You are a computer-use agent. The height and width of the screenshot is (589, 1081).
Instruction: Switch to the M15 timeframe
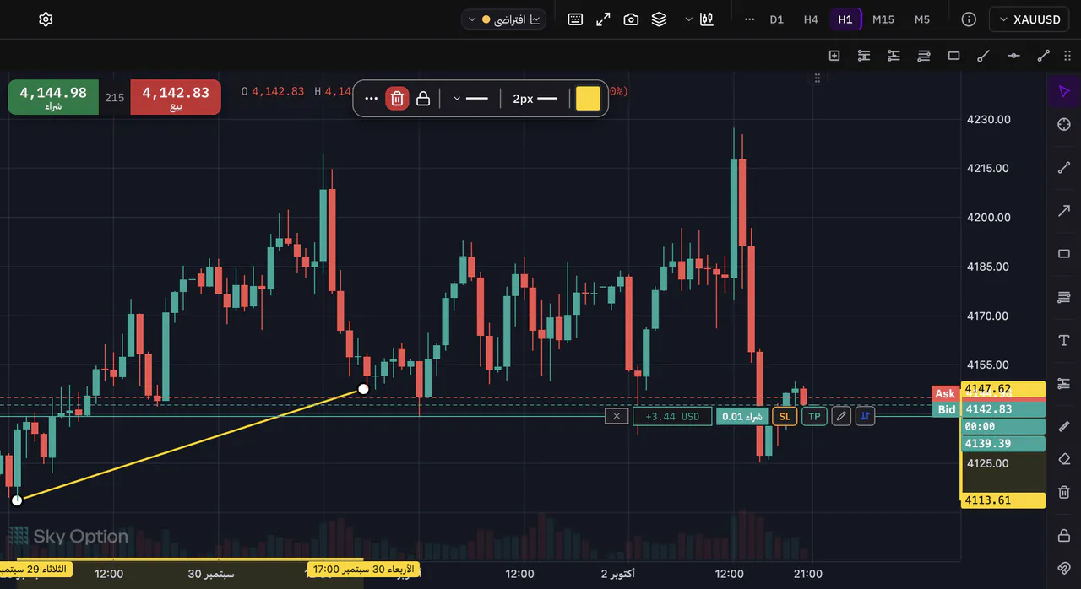pos(883,19)
